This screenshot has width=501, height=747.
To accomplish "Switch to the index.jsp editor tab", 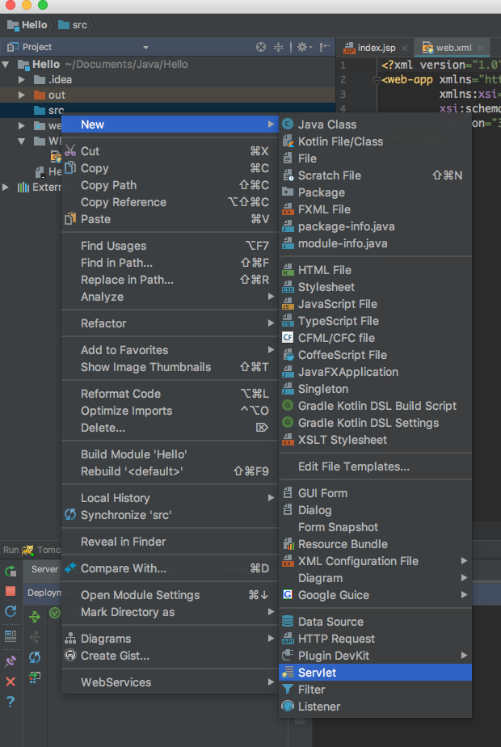I will 377,48.
